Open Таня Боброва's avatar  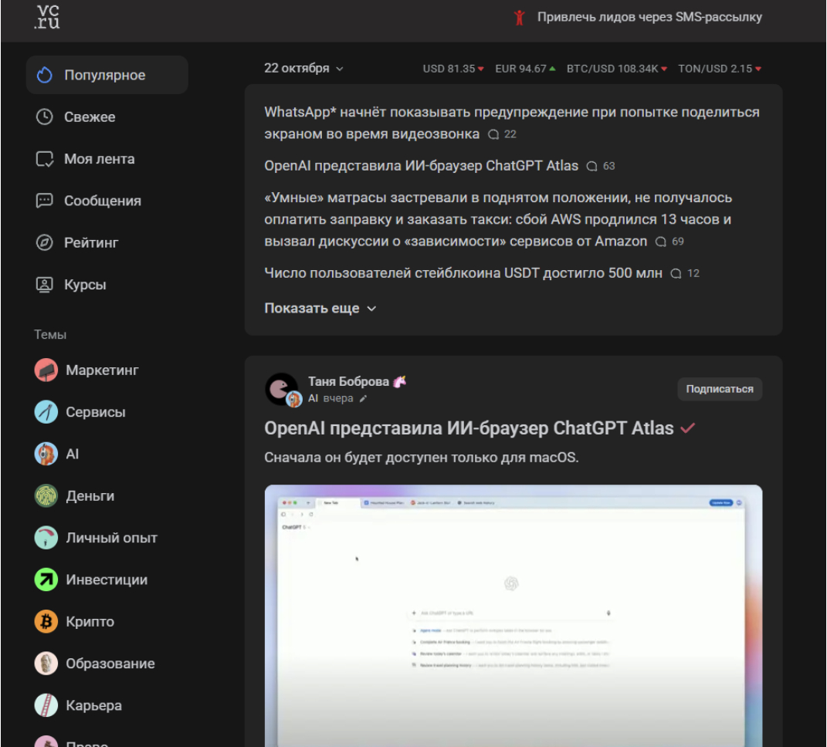282,390
